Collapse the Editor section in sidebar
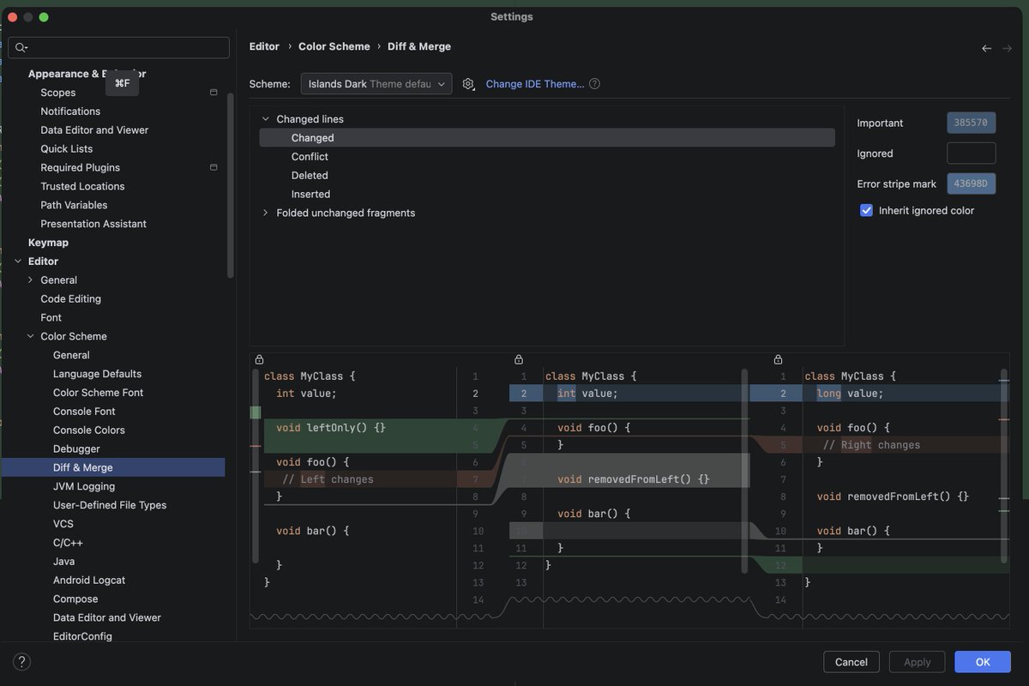Image resolution: width=1029 pixels, height=686 pixels. pos(18,262)
